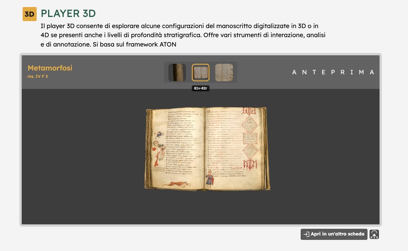Click the arrow icon in the open-tab button
The width and height of the screenshot is (408, 251).
click(x=307, y=234)
